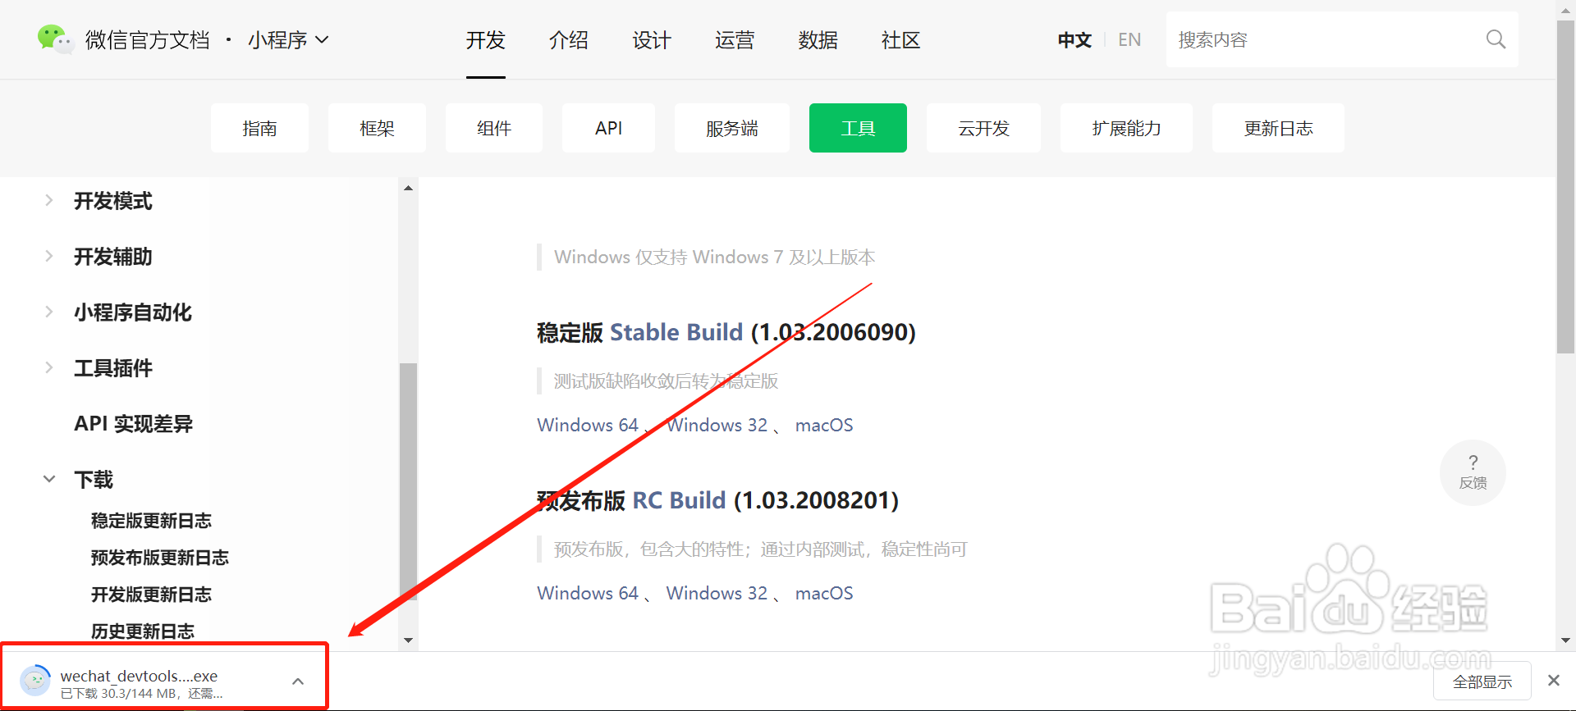Switch to the 指南 tab

pos(259,128)
